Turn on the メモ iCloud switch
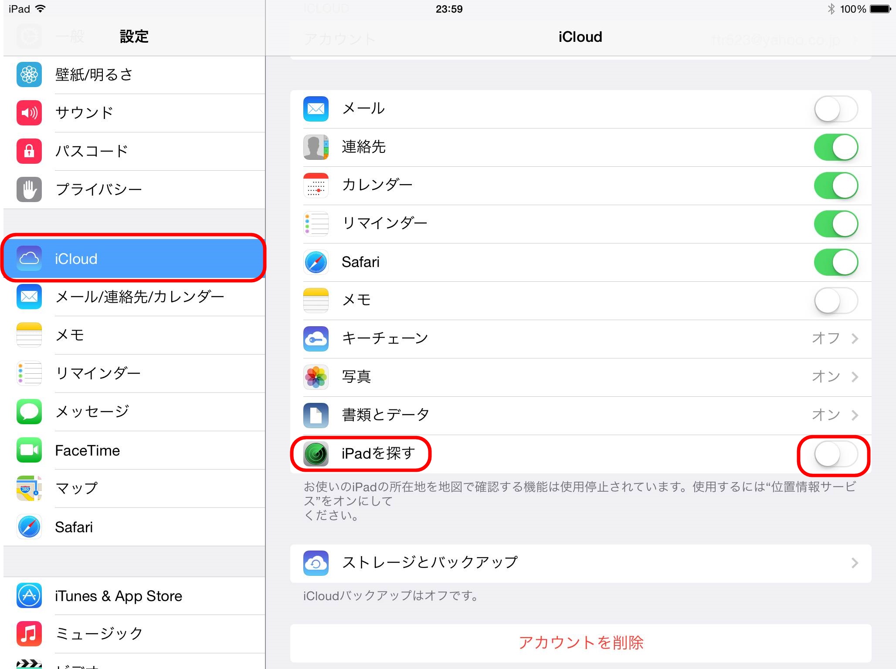 click(836, 301)
